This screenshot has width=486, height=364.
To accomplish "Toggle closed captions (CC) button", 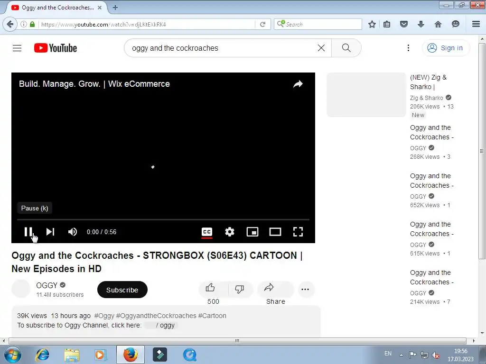I will tap(207, 232).
